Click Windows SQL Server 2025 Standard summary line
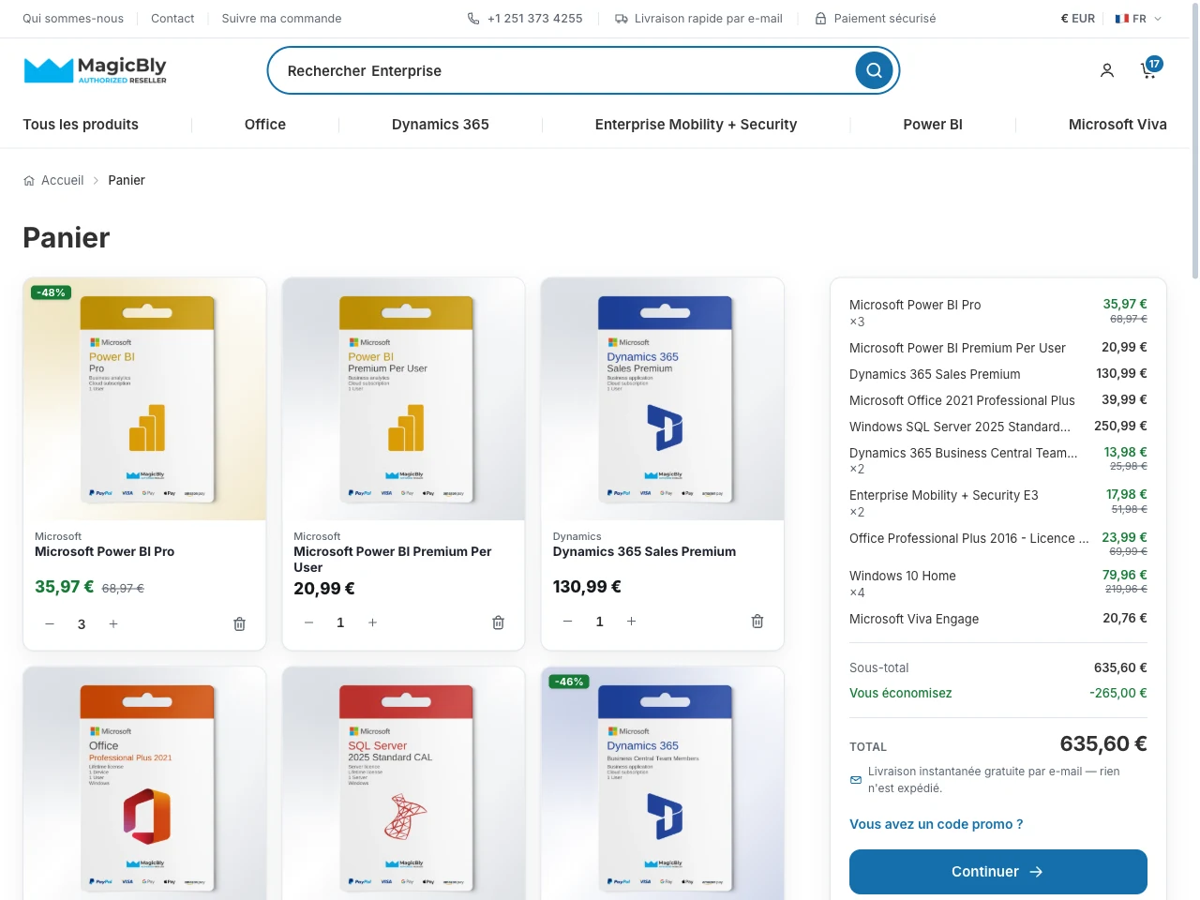Viewport: 1200px width, 900px height. [x=960, y=427]
